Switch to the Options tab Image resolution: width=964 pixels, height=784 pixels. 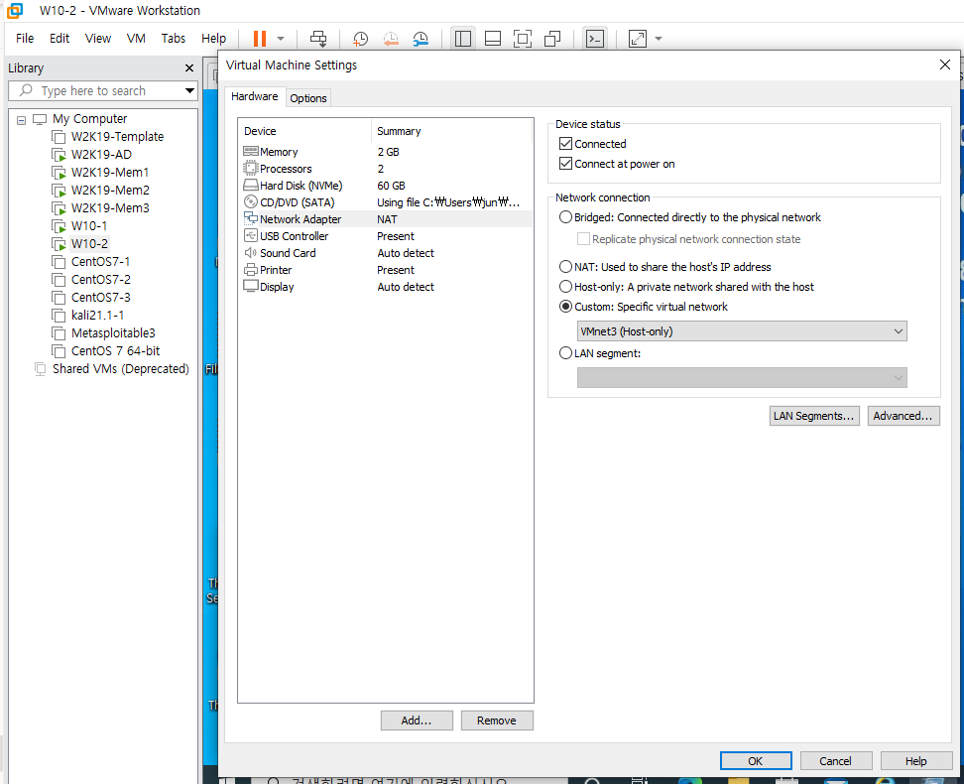click(308, 98)
